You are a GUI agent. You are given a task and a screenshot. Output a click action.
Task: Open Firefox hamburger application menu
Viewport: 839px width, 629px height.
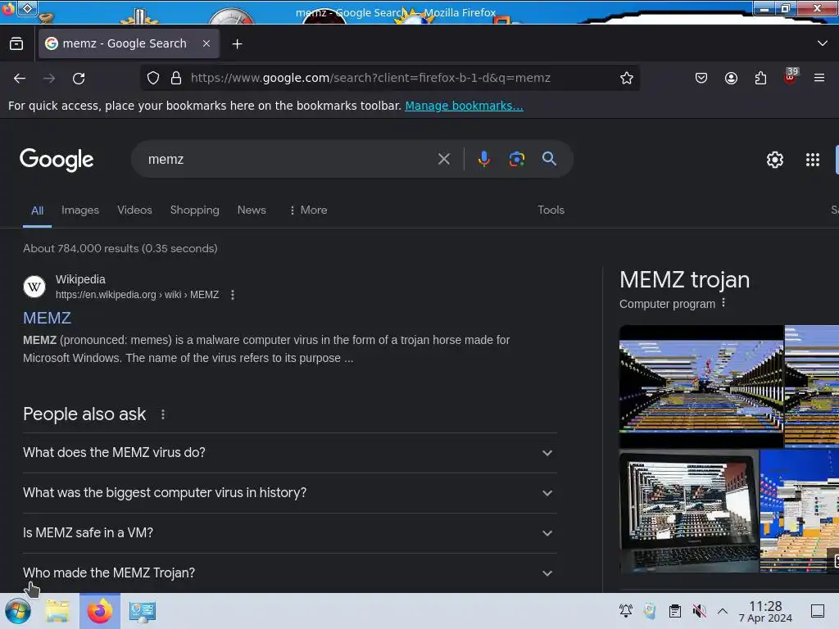[819, 78]
